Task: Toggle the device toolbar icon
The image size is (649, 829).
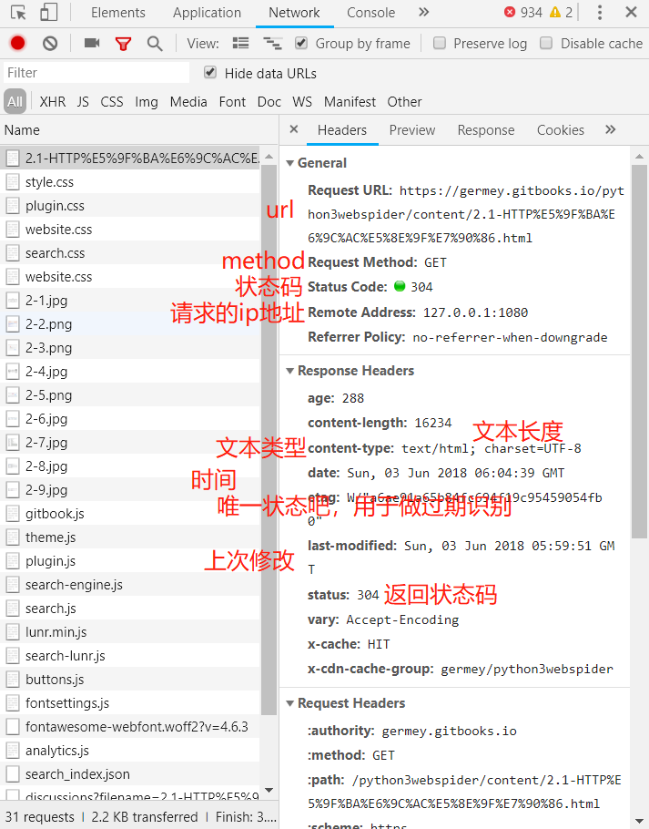Action: (48, 12)
